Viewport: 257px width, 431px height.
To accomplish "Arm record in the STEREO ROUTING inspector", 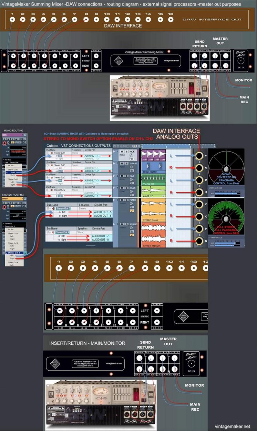I will point(4,207).
